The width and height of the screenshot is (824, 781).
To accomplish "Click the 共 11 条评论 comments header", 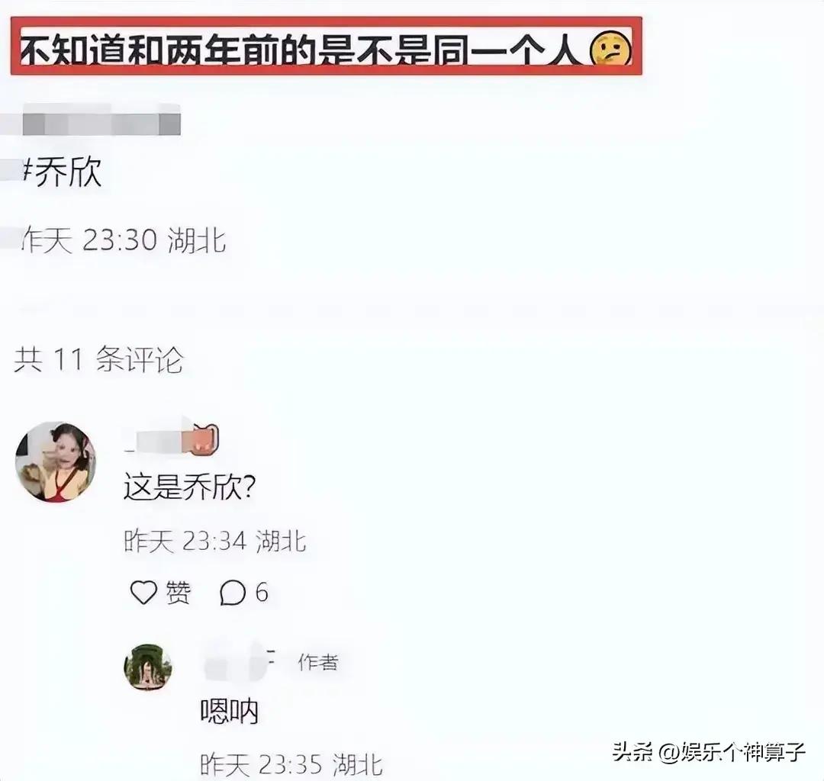I will click(x=98, y=360).
